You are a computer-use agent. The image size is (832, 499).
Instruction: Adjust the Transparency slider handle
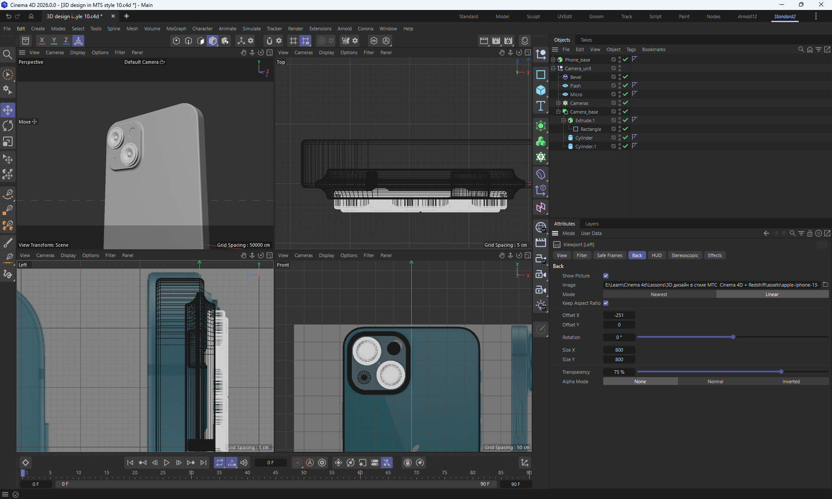click(x=781, y=372)
